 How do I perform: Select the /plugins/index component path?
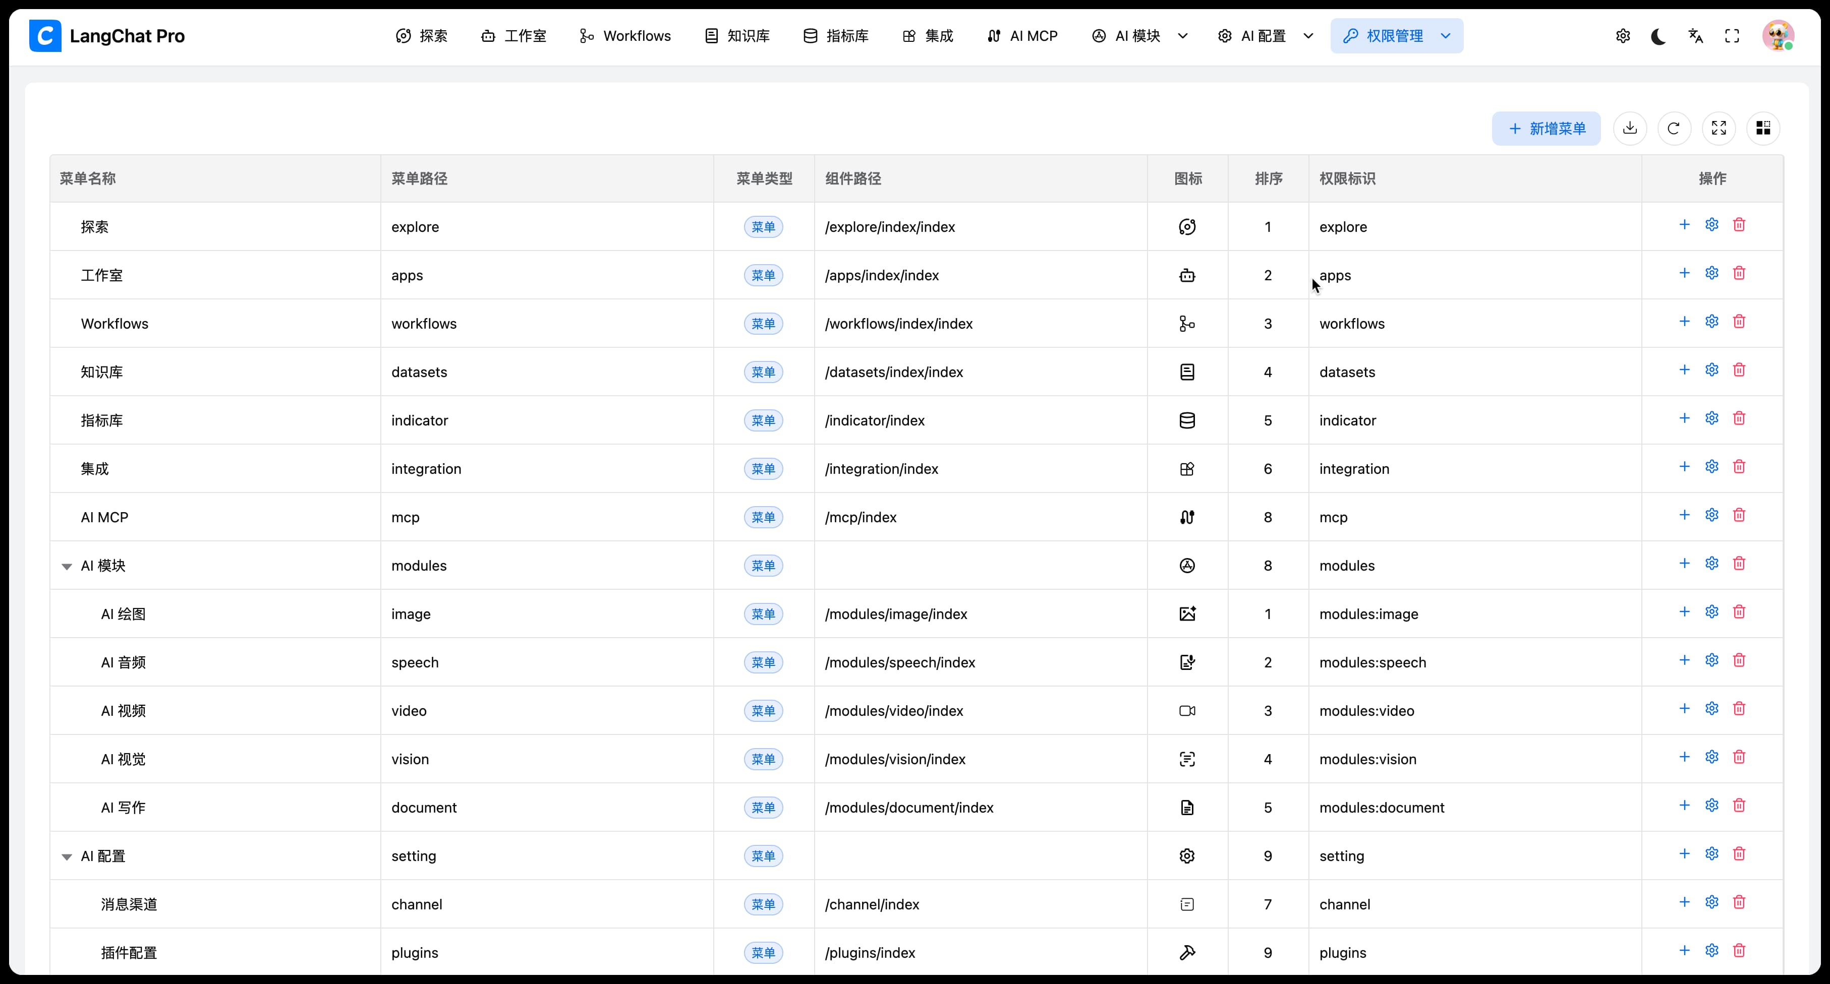(870, 953)
